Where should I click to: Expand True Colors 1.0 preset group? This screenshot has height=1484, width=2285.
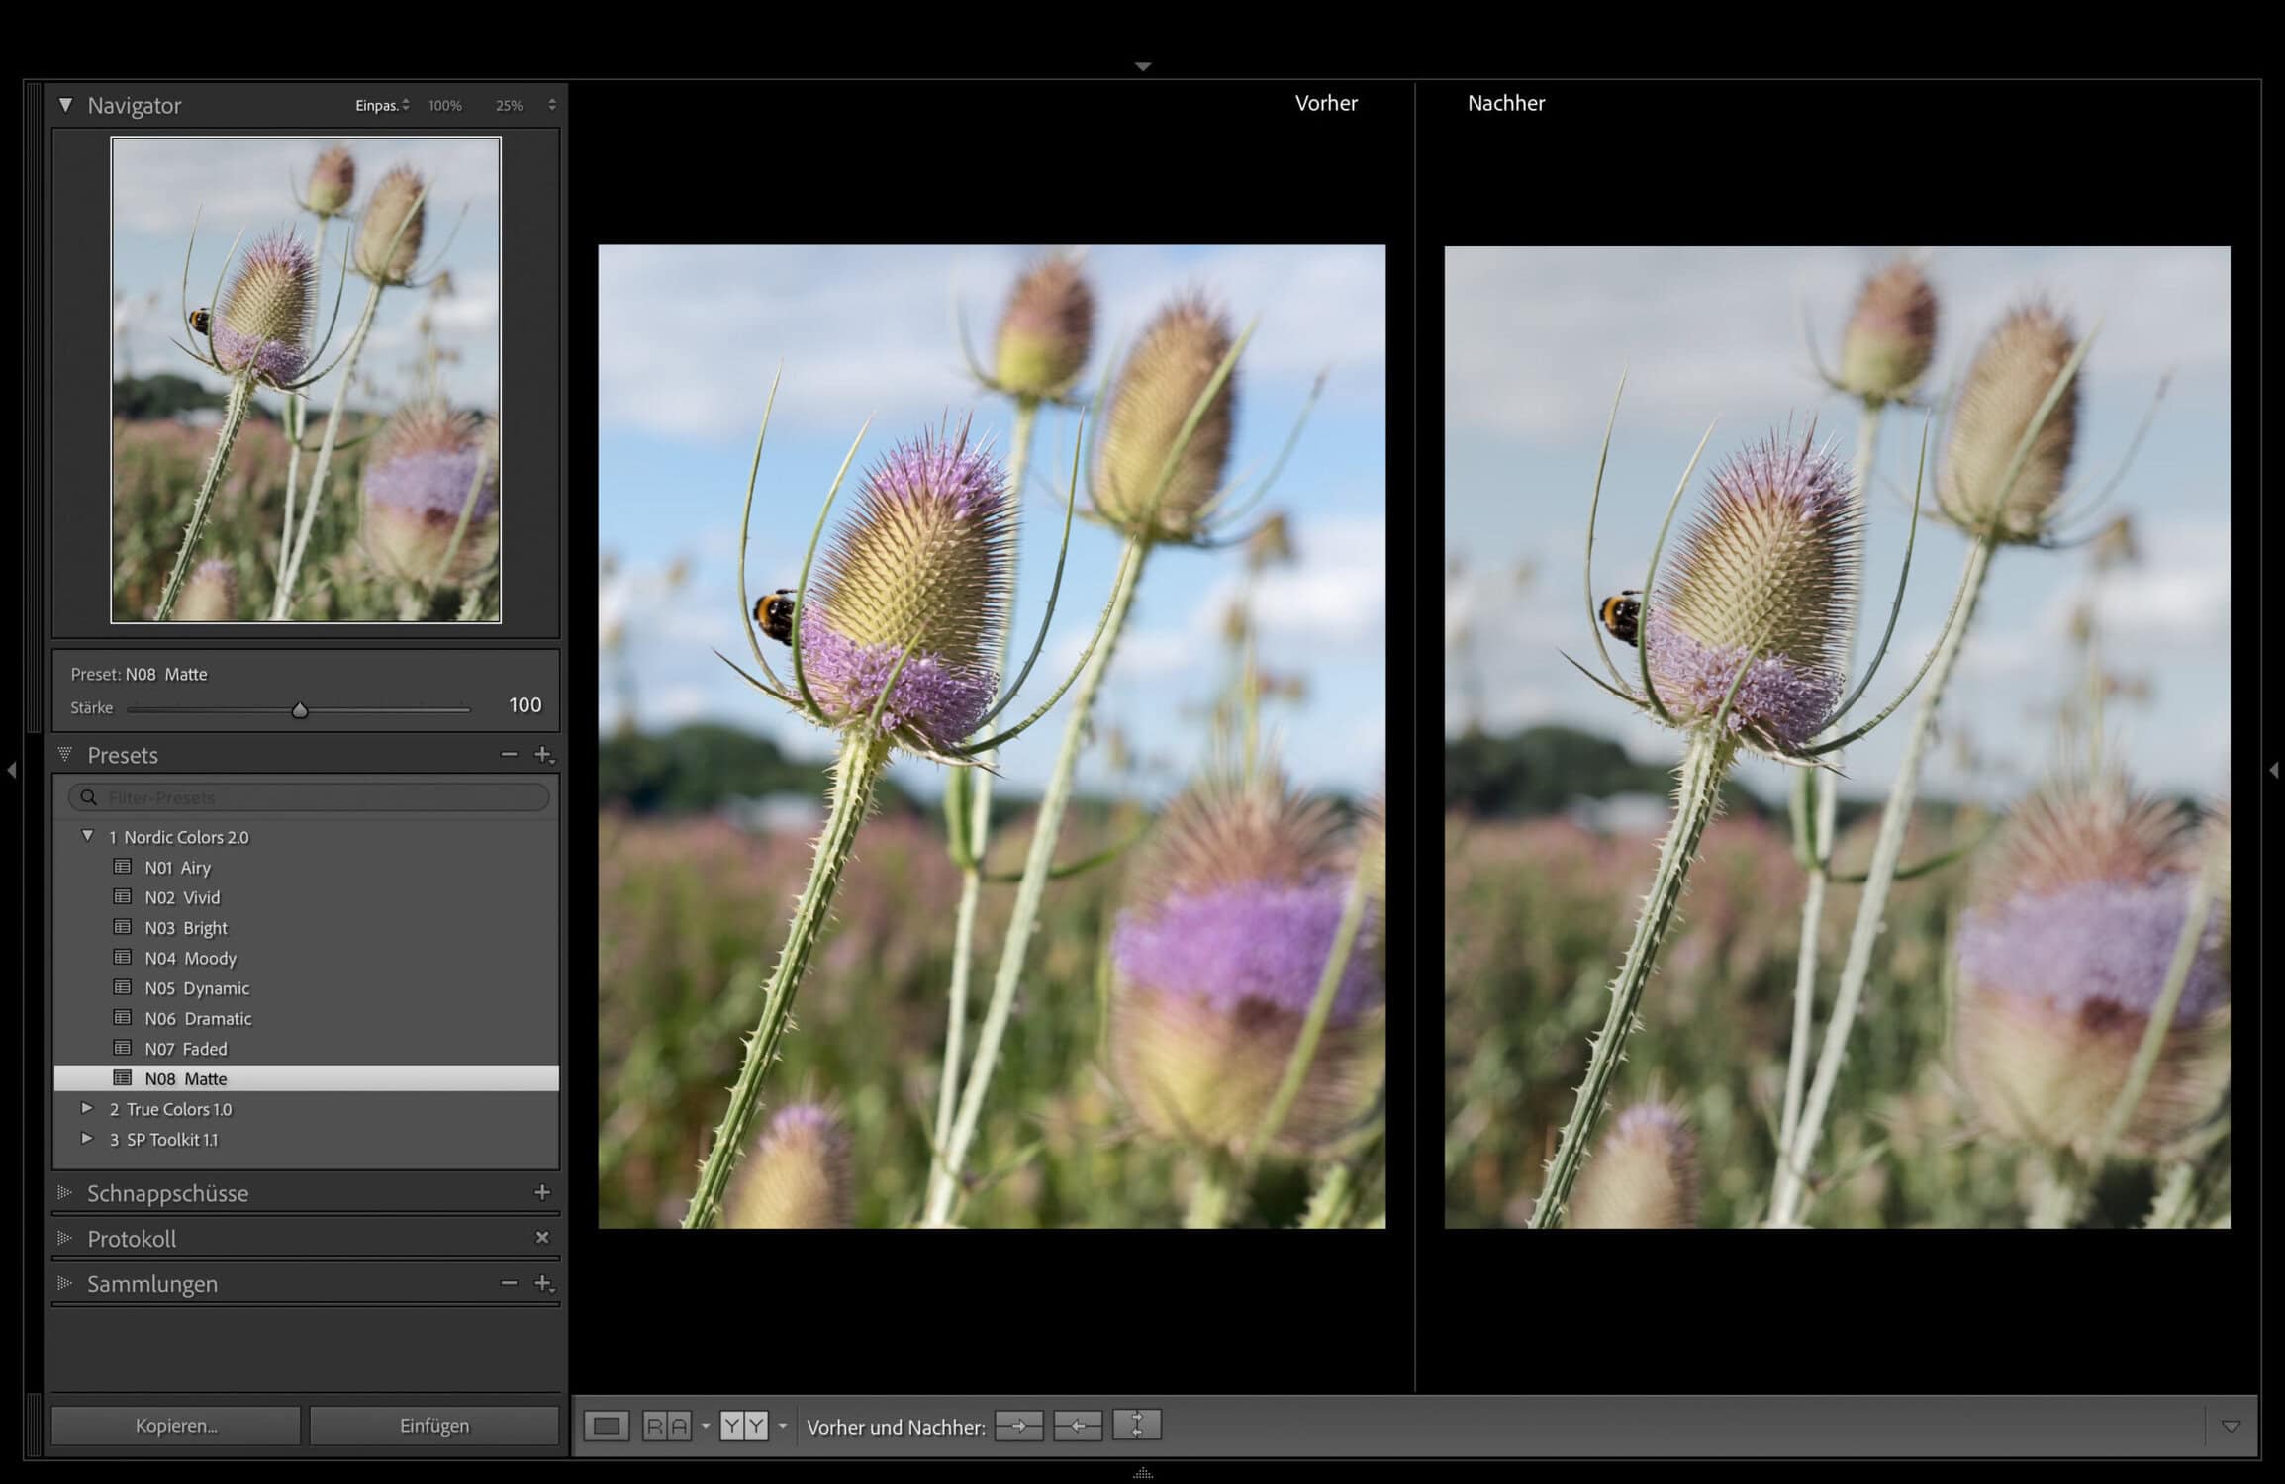point(87,1108)
